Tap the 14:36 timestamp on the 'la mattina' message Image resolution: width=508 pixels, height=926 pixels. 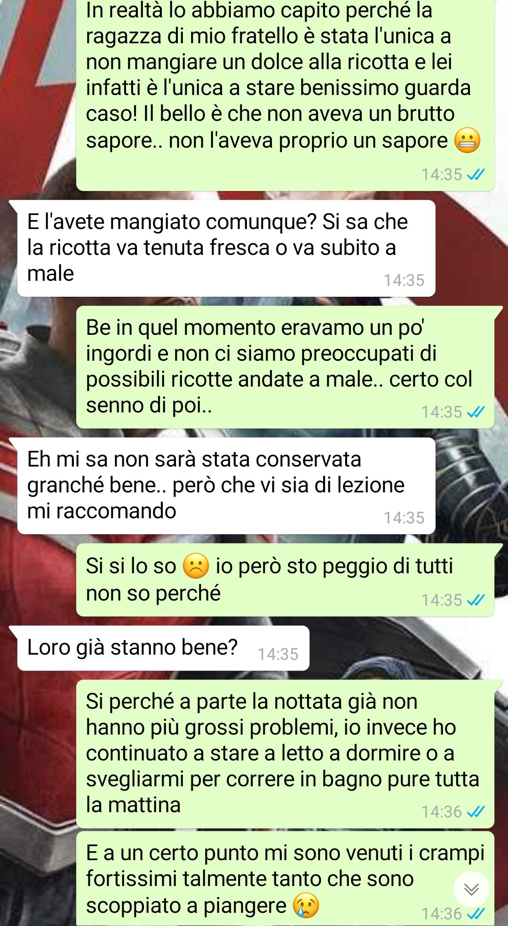[442, 812]
